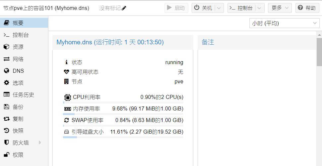Click the CPU利用率 progress bar

pos(123,102)
